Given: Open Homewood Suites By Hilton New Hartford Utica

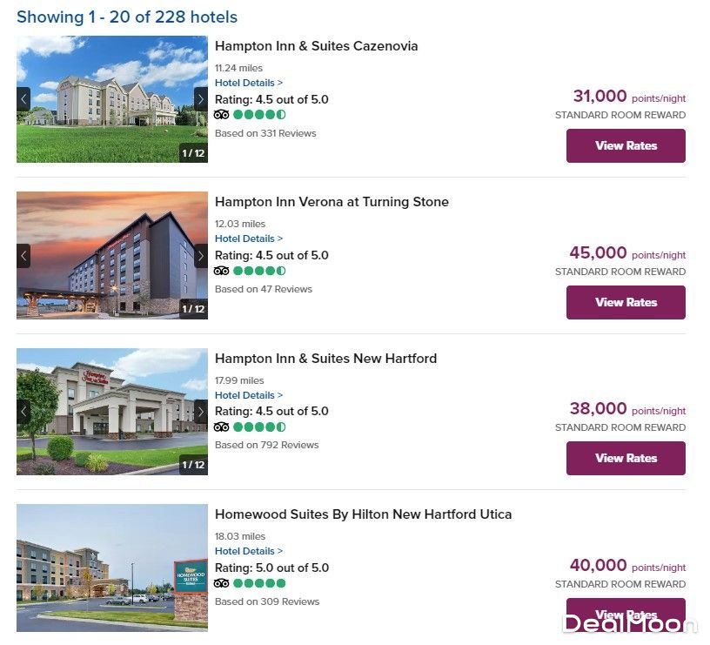Looking at the screenshot, I should tap(363, 514).
